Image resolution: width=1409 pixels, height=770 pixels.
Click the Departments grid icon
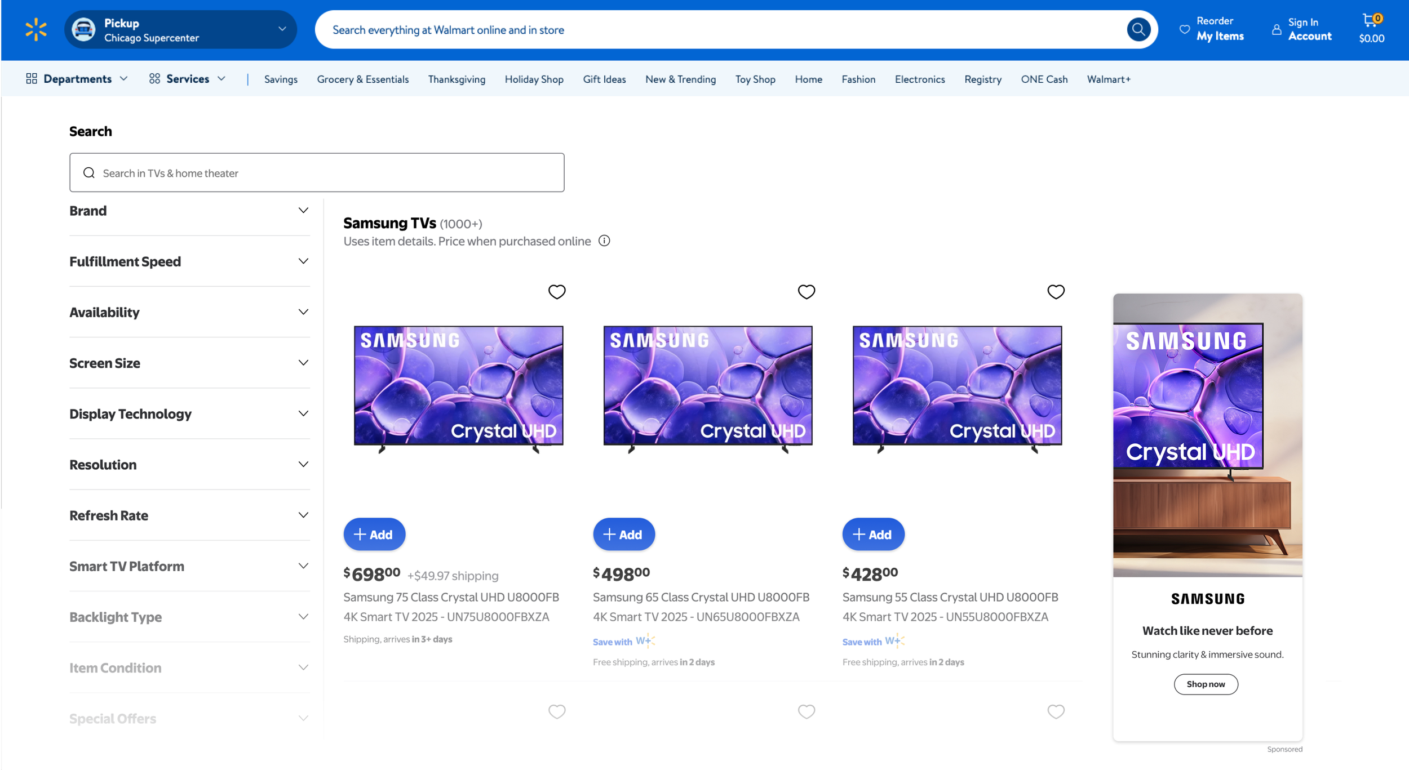[x=32, y=78]
